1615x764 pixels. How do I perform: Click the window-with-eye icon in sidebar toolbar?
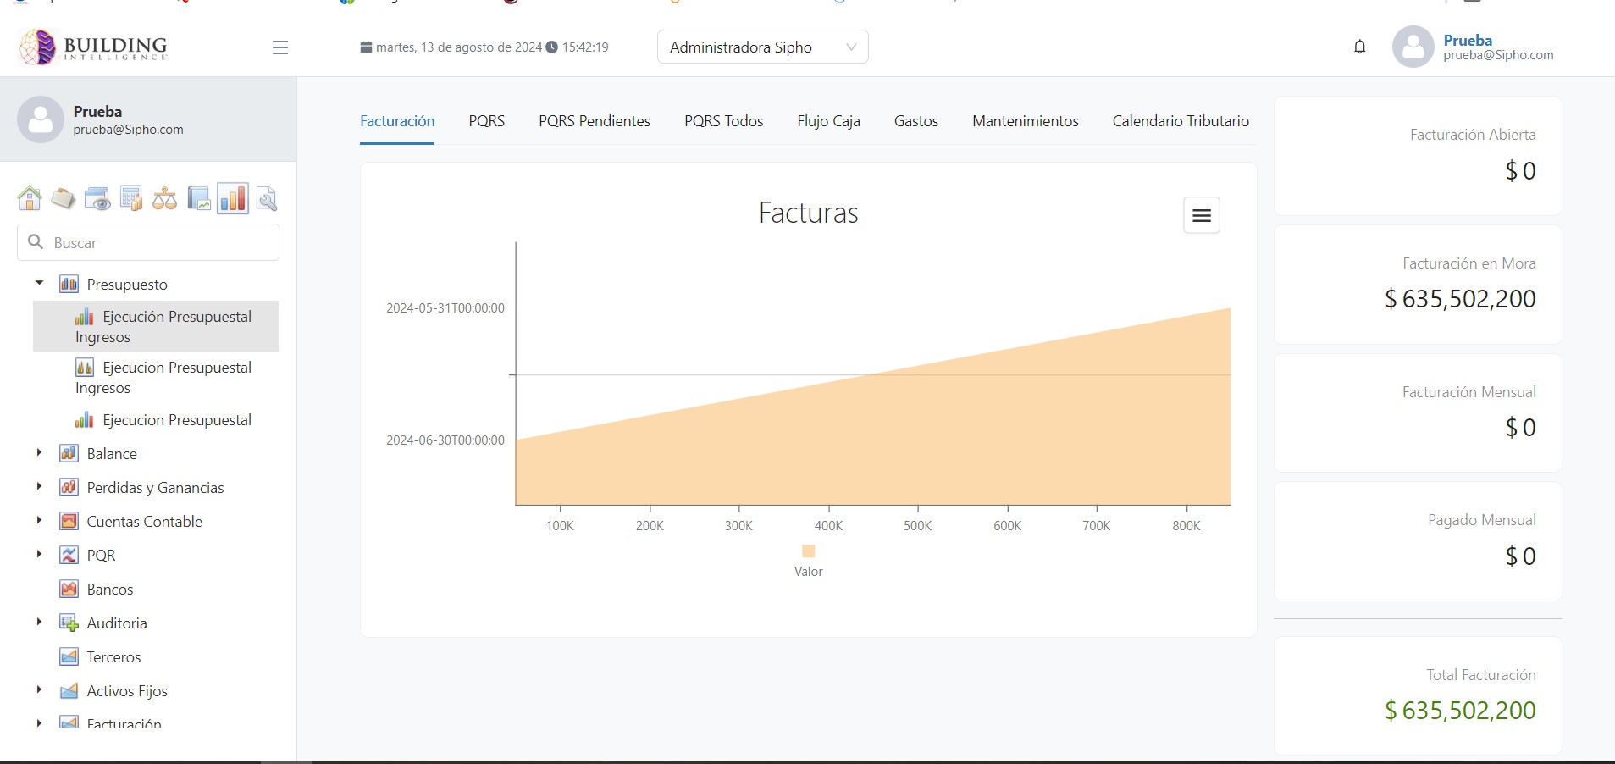pos(97,198)
